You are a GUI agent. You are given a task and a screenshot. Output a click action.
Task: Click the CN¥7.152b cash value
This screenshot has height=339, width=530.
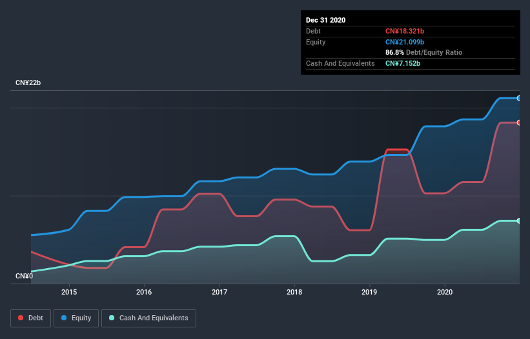point(403,63)
